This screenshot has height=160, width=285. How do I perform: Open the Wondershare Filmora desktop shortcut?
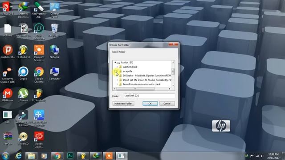click(x=23, y=118)
